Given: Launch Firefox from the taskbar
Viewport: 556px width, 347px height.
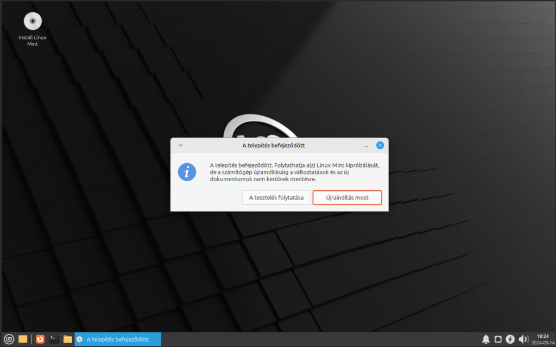Looking at the screenshot, I should point(40,339).
